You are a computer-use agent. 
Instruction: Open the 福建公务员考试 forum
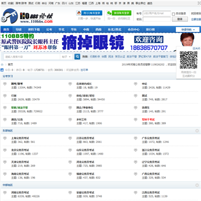(x=85, y=174)
